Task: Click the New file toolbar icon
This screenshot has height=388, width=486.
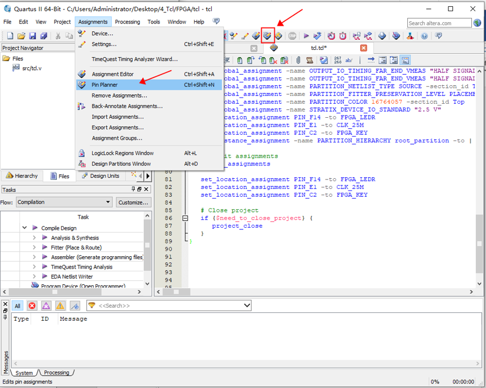Action: (10, 36)
